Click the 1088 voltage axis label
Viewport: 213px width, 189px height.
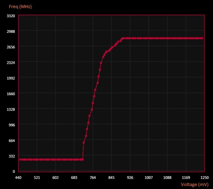pos(167,178)
